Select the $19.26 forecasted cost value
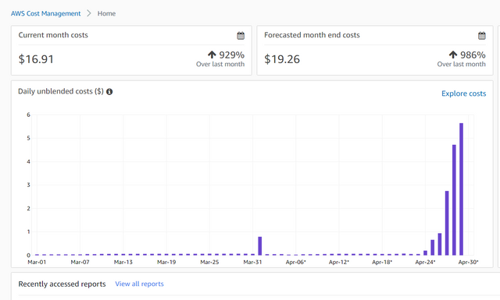500x300 pixels. 282,59
